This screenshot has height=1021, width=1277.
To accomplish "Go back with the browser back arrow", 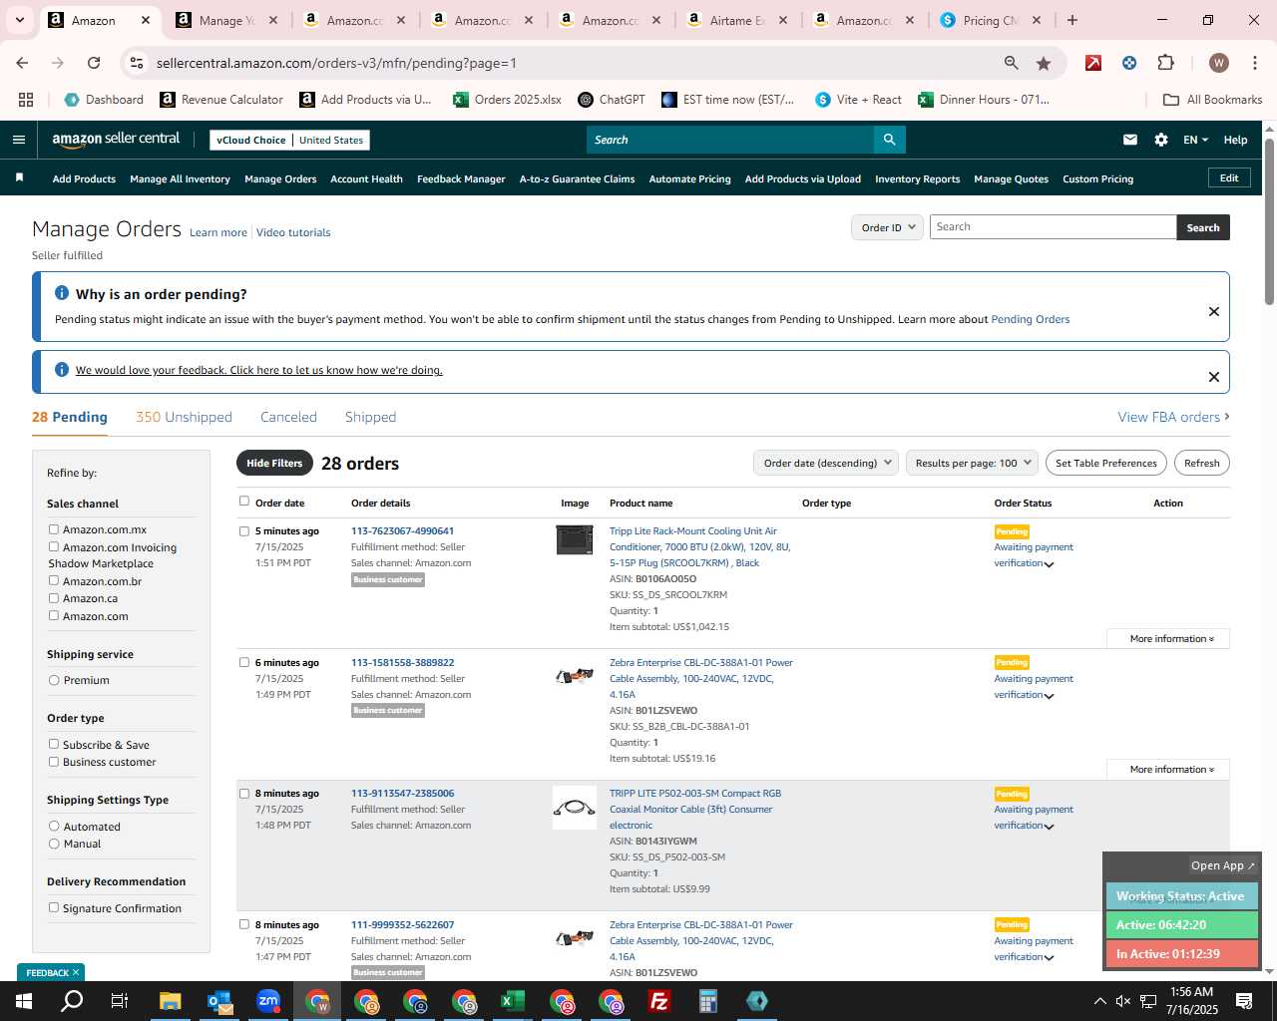I will [22, 63].
